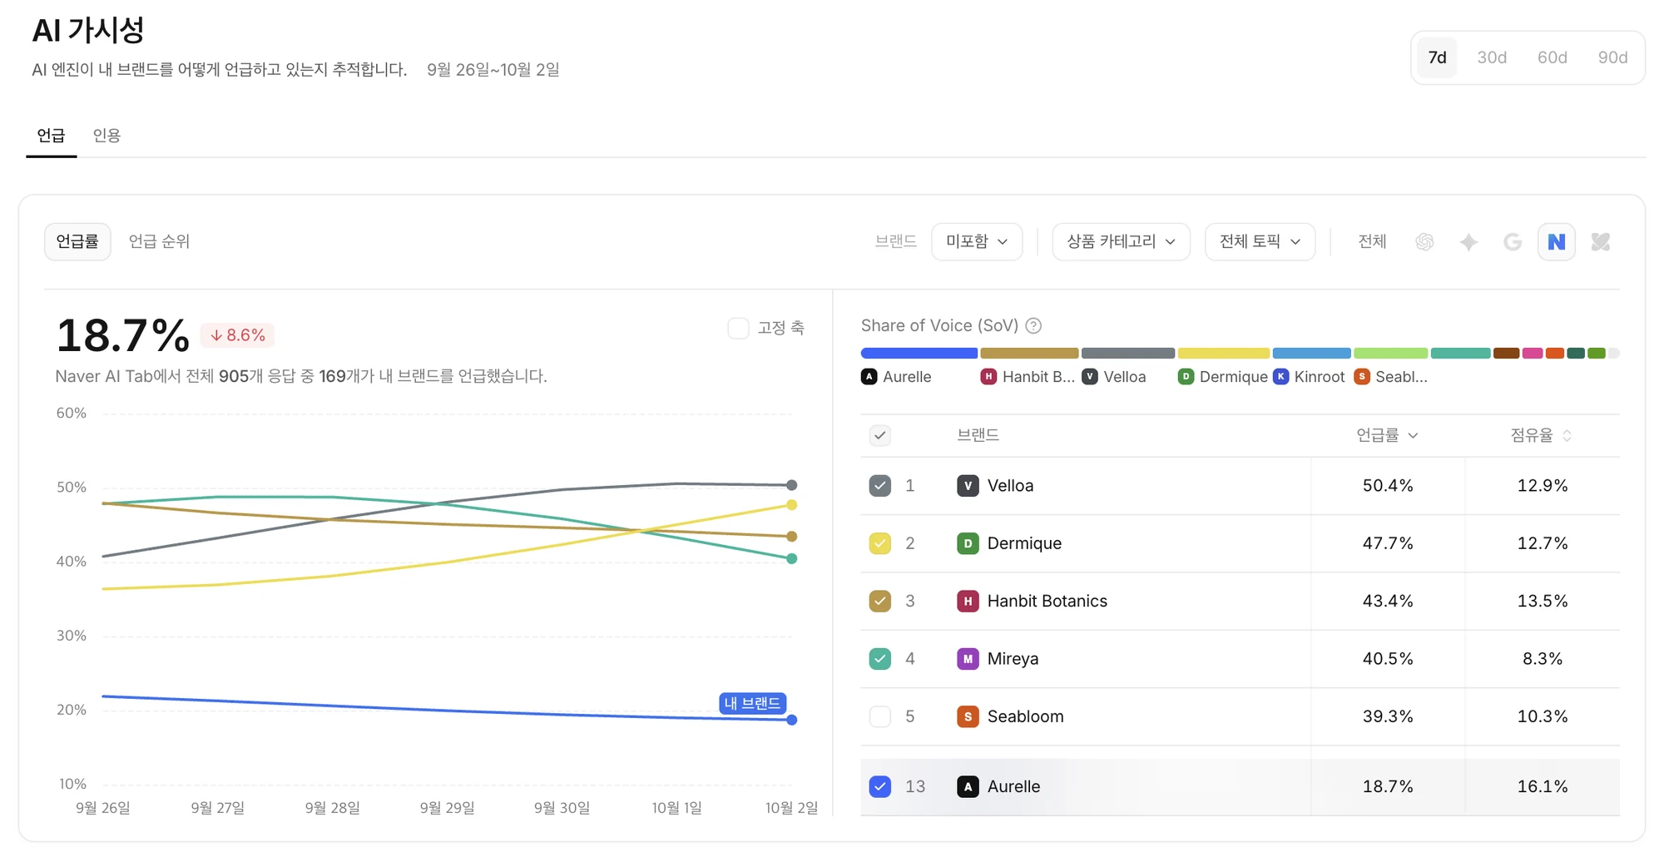Viewport: 1664px width, 852px height.
Task: Sort by the 점유율 column arrows
Action: point(1567,435)
